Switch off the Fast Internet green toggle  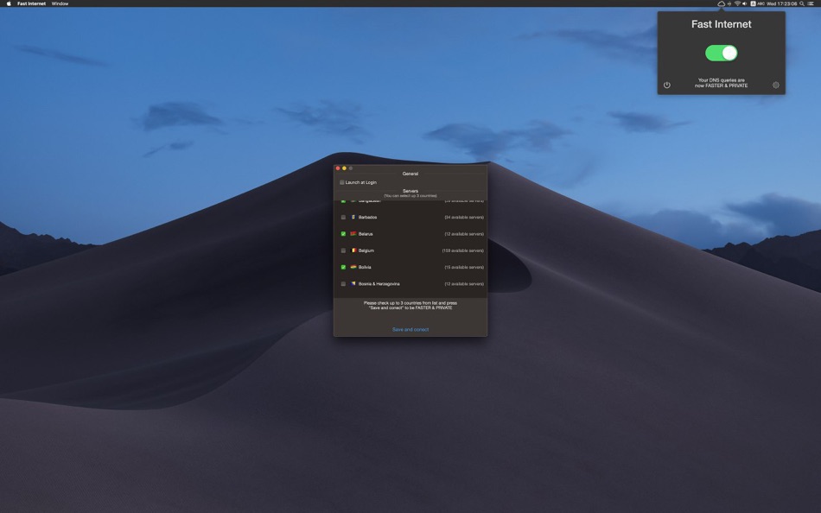click(x=721, y=53)
